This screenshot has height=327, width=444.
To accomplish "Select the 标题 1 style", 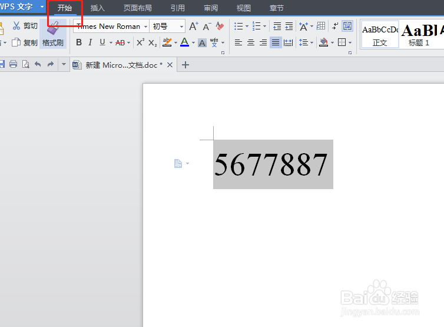I will (419, 34).
